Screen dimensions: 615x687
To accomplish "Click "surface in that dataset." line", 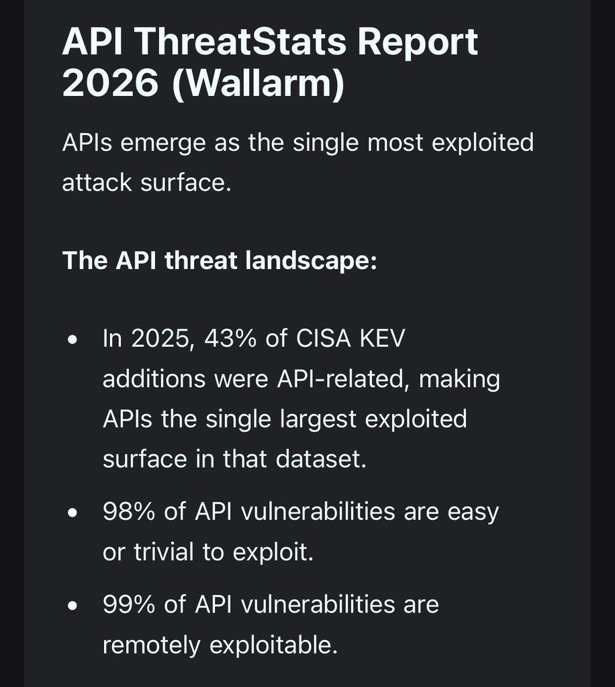I will pos(234,460).
